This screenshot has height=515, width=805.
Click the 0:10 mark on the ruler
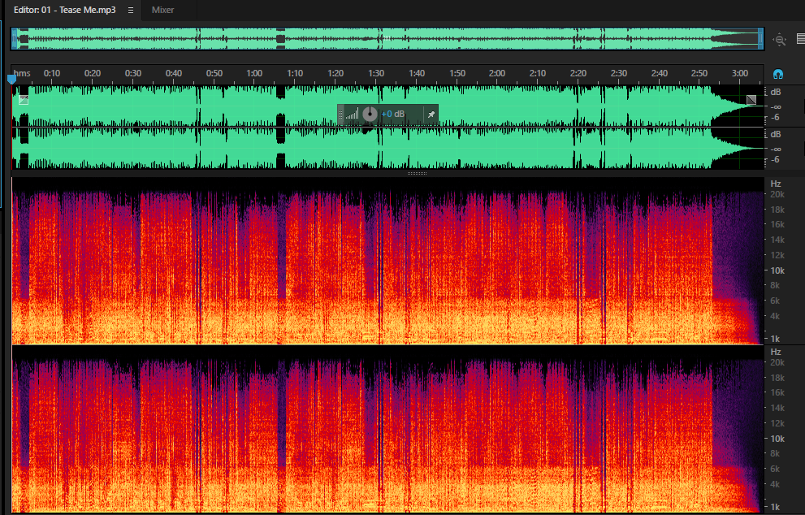tap(52, 73)
